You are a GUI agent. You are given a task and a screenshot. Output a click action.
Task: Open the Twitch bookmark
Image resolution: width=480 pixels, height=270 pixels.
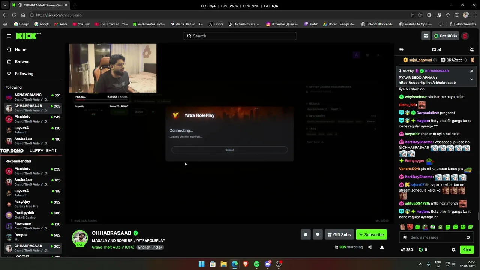(311, 24)
